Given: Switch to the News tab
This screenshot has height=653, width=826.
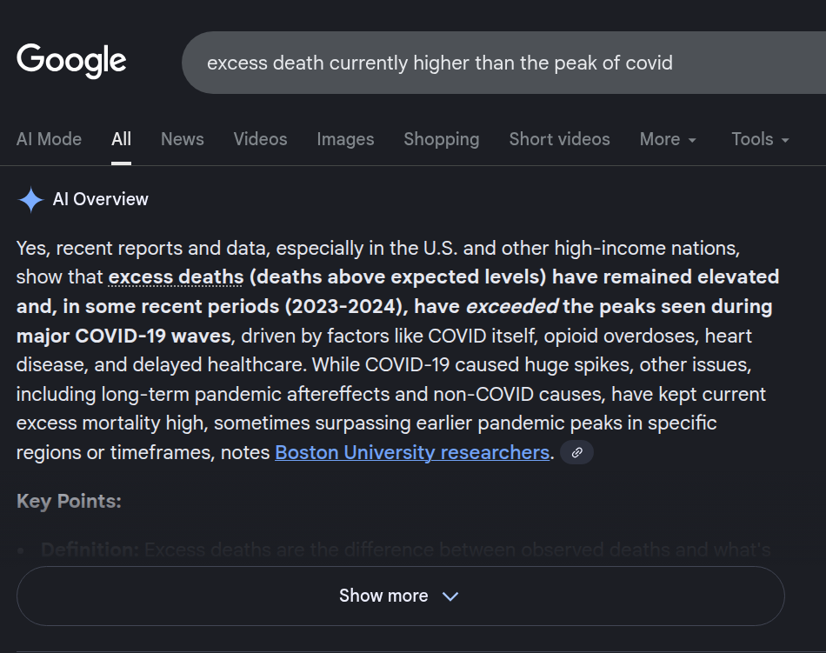Looking at the screenshot, I should [x=183, y=139].
